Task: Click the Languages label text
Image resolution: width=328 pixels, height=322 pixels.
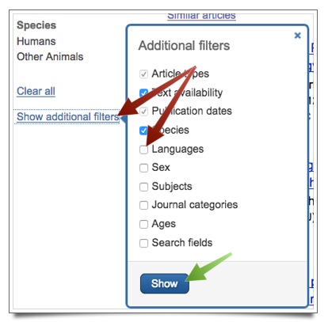Action: pyautogui.click(x=177, y=150)
